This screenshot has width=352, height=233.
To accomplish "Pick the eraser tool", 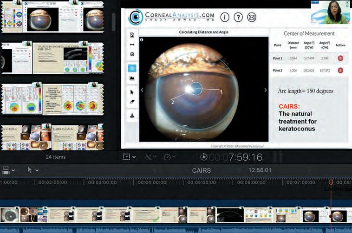I will tap(132, 102).
